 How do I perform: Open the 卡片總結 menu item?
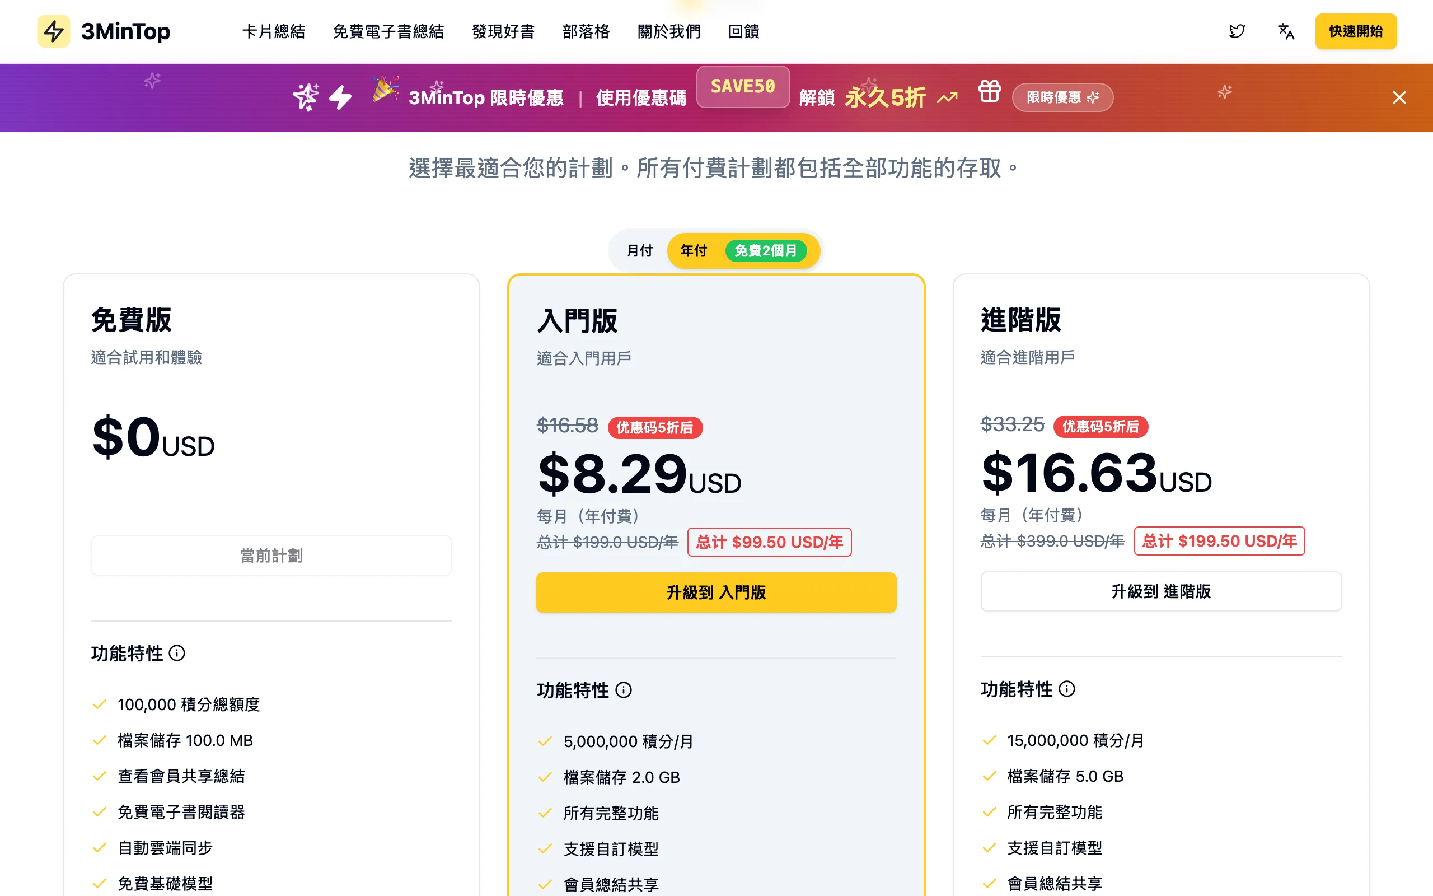click(274, 31)
